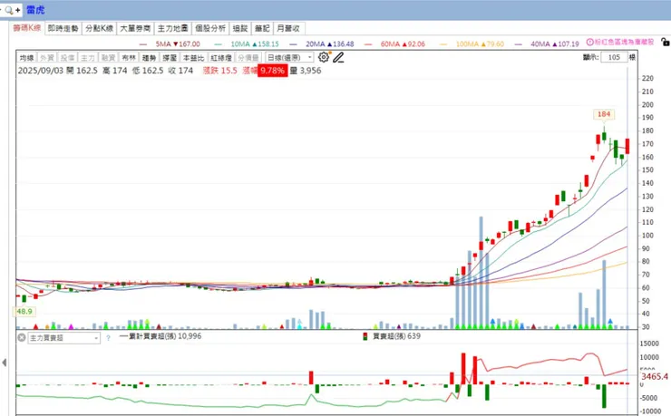The width and height of the screenshot is (671, 416).
Task: Click the 48.9 low price label
Action: click(24, 311)
